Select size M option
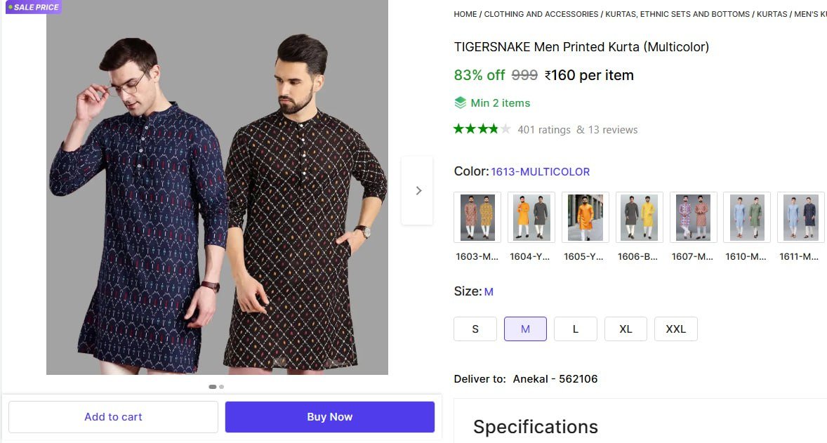The width and height of the screenshot is (827, 443). pos(525,329)
